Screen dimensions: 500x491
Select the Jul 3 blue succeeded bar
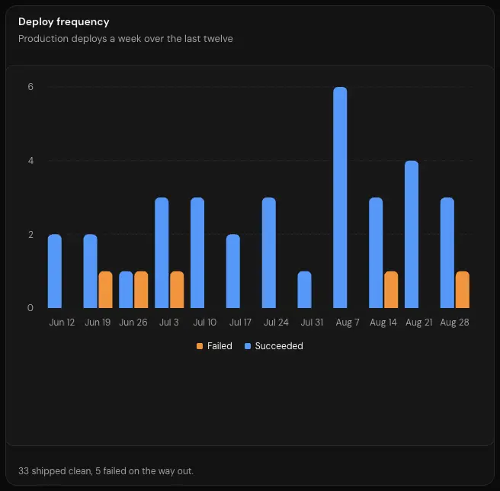click(162, 252)
